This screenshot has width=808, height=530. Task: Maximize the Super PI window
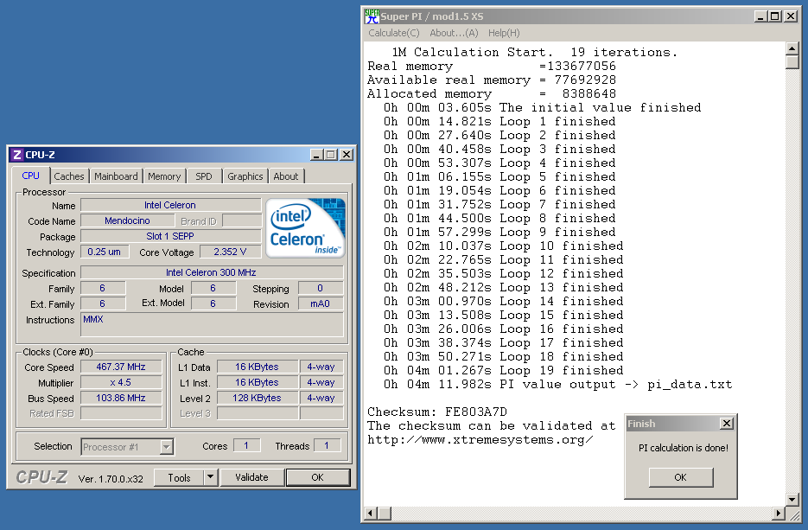tap(774, 16)
